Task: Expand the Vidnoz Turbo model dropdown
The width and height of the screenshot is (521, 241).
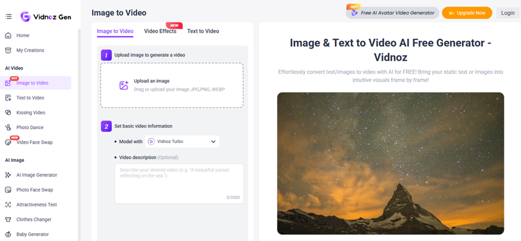Action: (182, 142)
